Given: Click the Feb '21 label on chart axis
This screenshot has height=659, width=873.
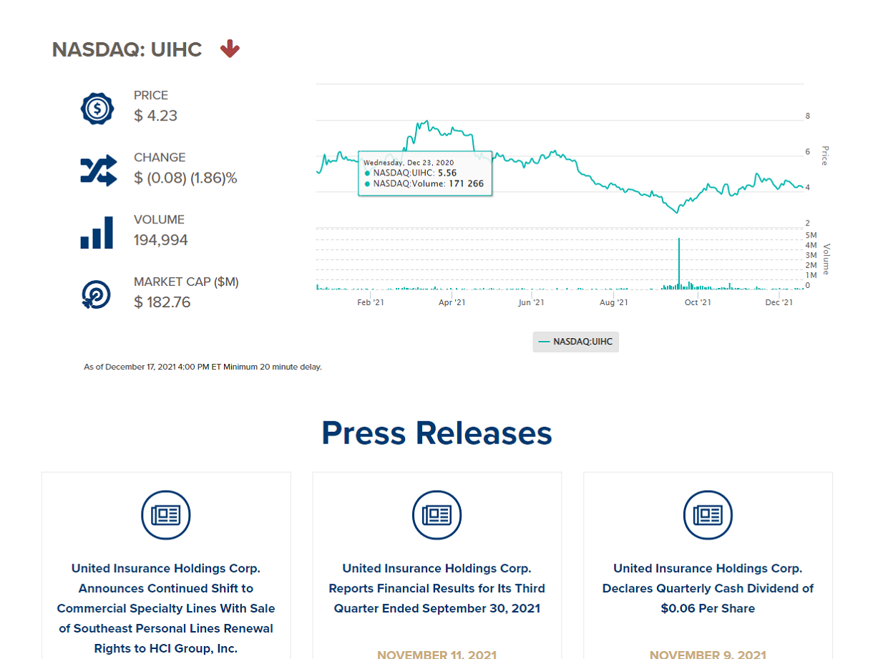Looking at the screenshot, I should tap(370, 302).
